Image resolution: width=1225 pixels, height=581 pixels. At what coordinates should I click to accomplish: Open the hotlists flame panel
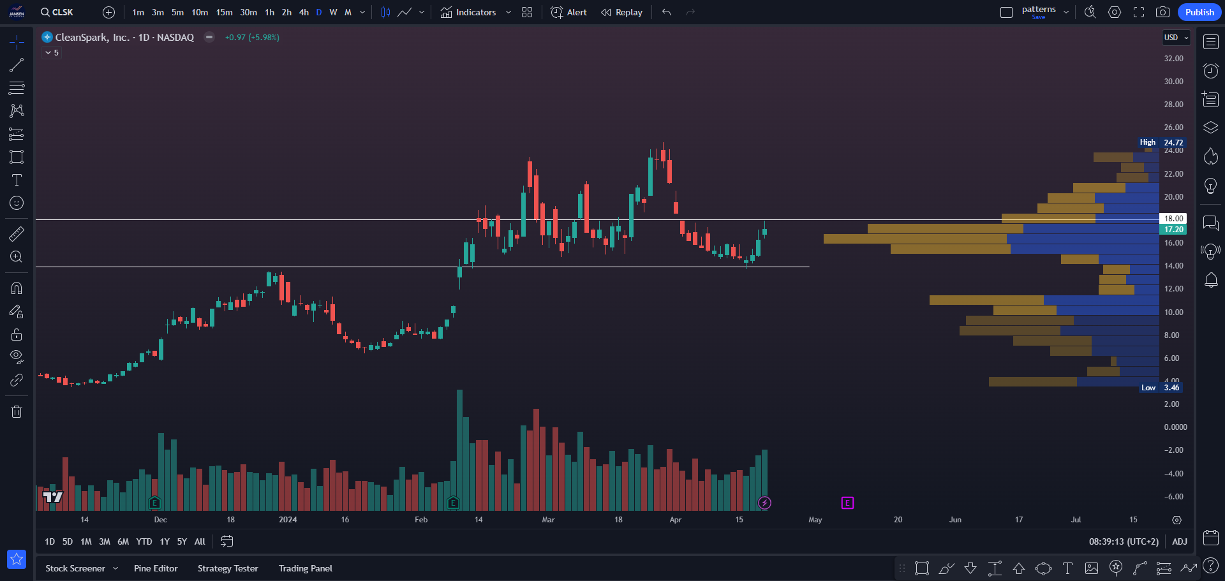(1211, 156)
